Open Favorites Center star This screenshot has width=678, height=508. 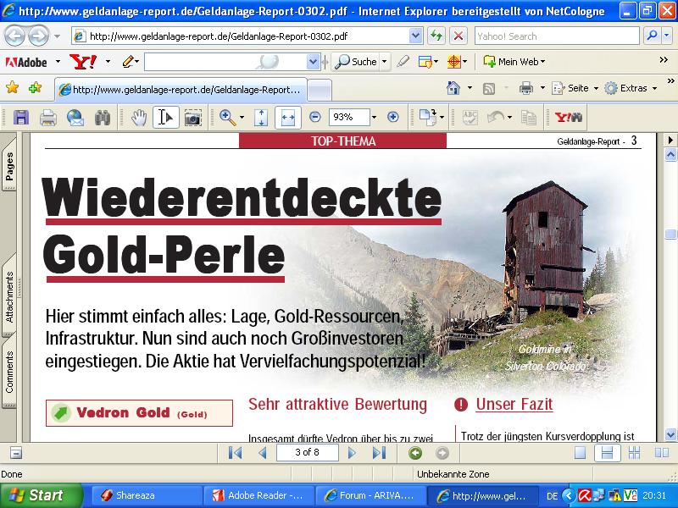click(x=12, y=88)
